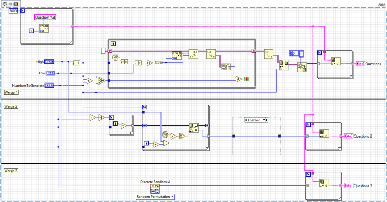Click the while loop iteration terminal i

(x=113, y=44)
